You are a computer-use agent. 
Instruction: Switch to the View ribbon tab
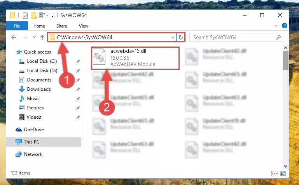click(84, 26)
